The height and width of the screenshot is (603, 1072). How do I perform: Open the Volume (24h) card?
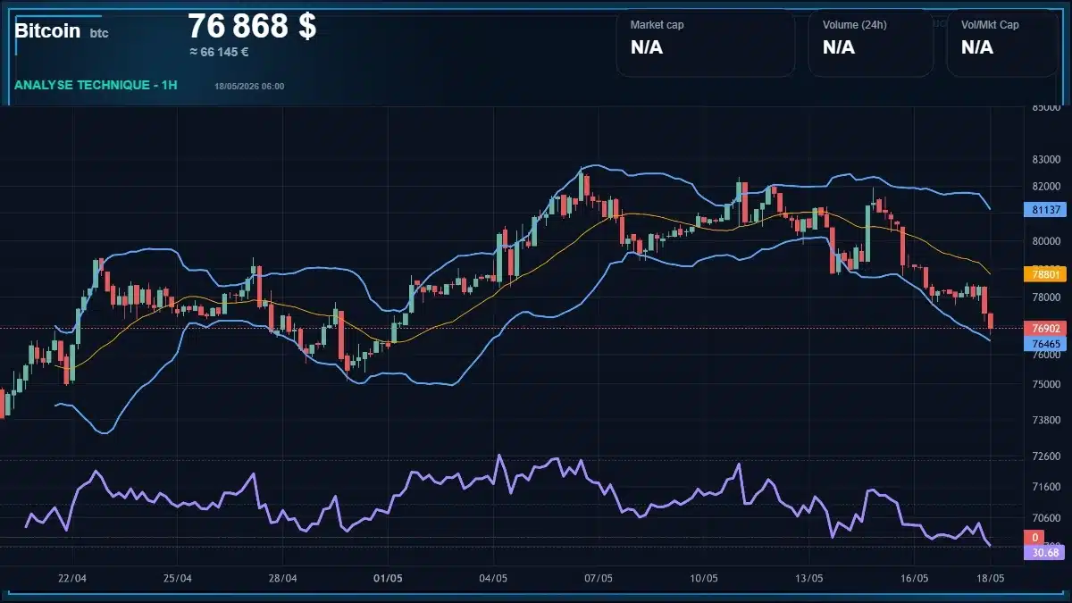[871, 43]
